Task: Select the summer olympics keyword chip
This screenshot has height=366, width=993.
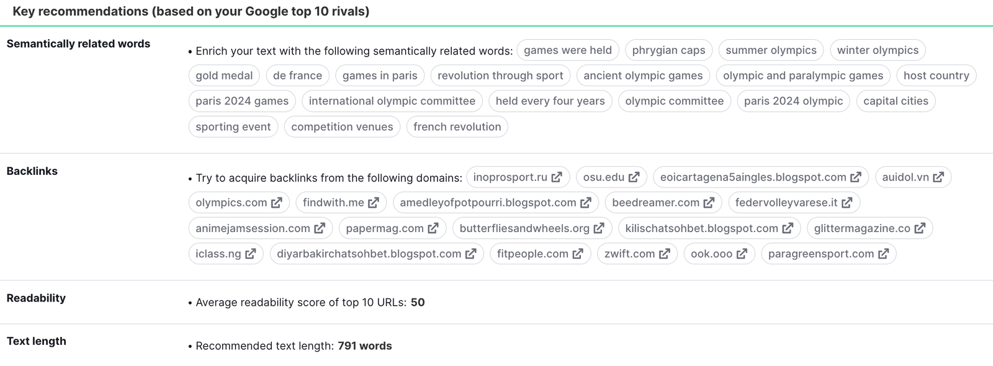Action: click(771, 50)
